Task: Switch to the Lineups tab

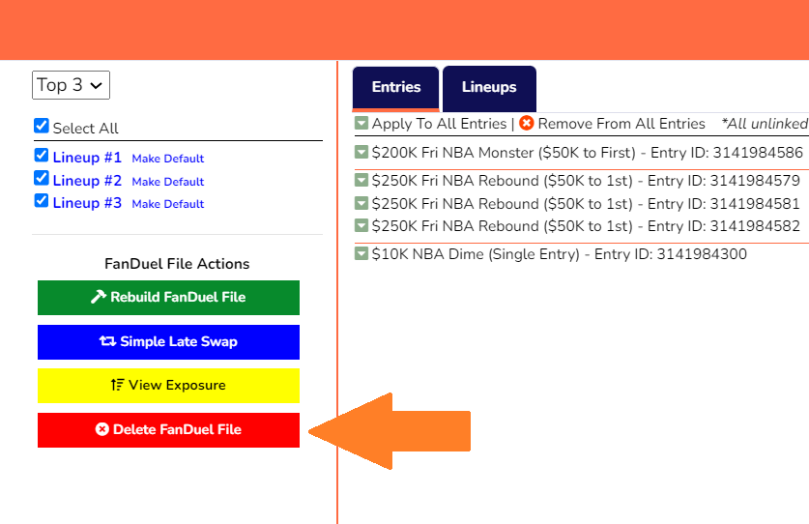Action: [x=489, y=88]
